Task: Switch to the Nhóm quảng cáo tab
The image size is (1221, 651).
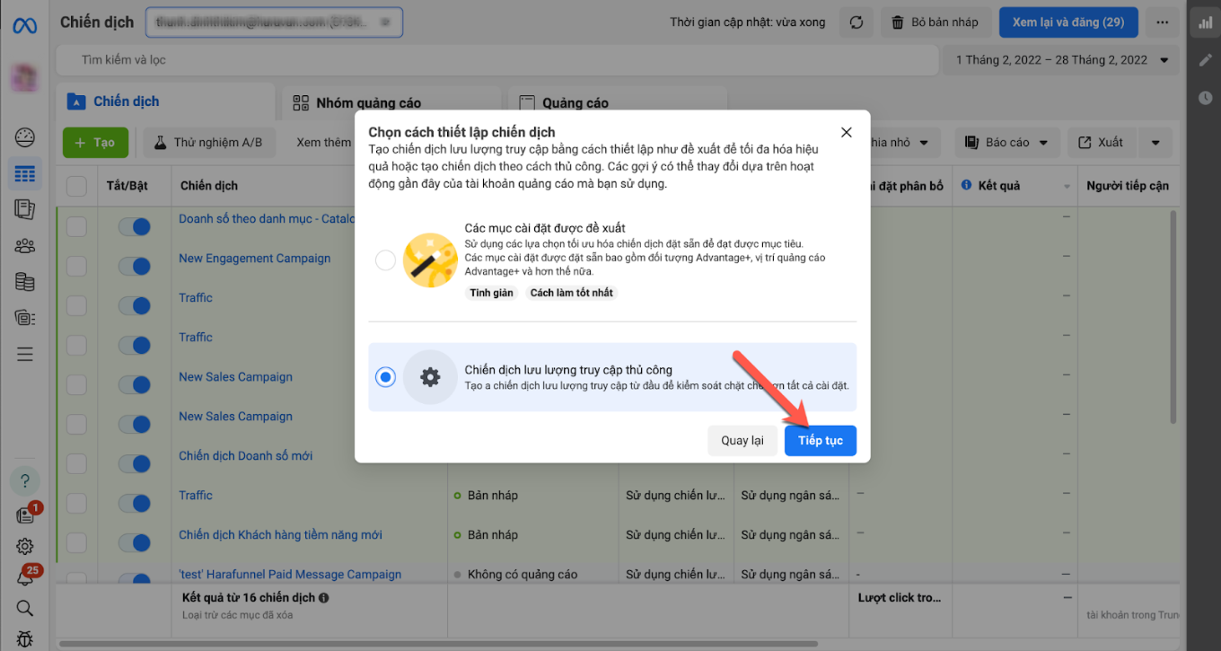Action: 391,102
